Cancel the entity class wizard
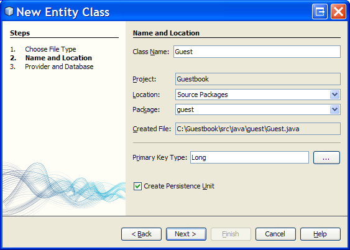This screenshot has height=250, width=350. pos(275,234)
